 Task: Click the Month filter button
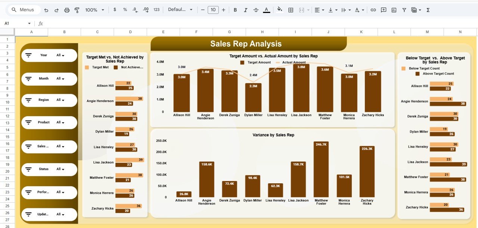tap(49, 79)
